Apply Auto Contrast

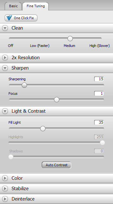pos(56,165)
